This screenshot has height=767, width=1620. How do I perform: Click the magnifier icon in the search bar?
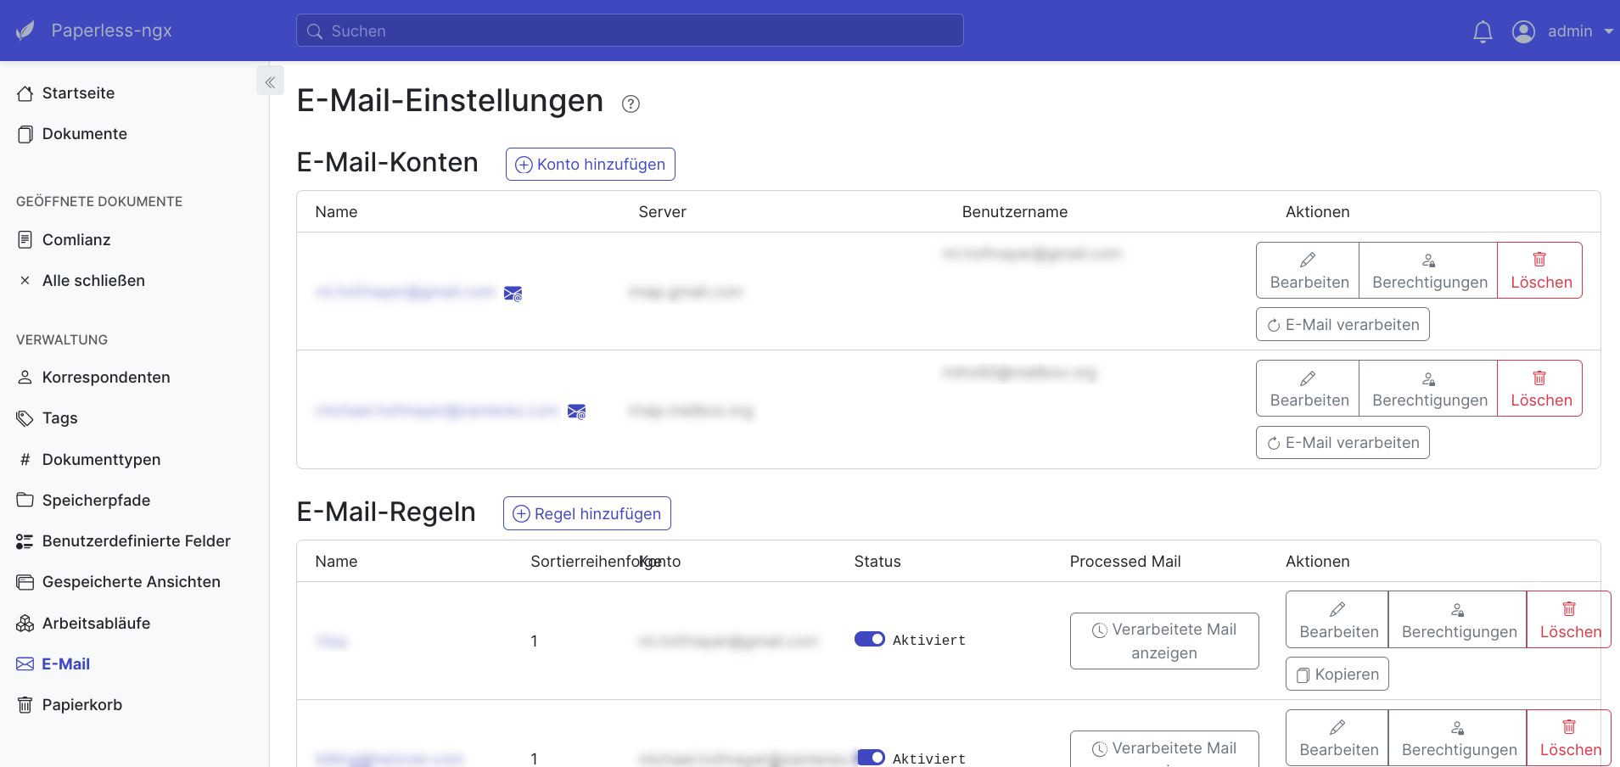(315, 31)
